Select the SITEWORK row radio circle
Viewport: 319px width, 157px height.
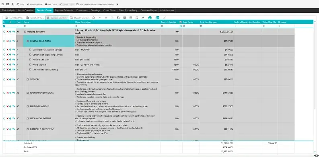[x=4, y=79]
